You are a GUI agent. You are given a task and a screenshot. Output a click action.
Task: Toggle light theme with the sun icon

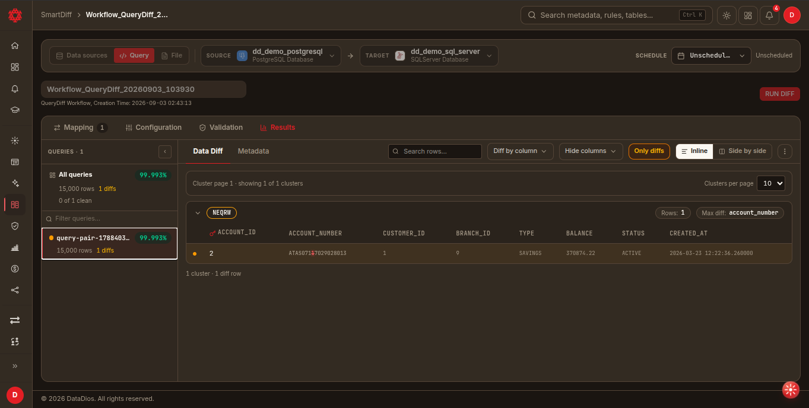tap(726, 15)
